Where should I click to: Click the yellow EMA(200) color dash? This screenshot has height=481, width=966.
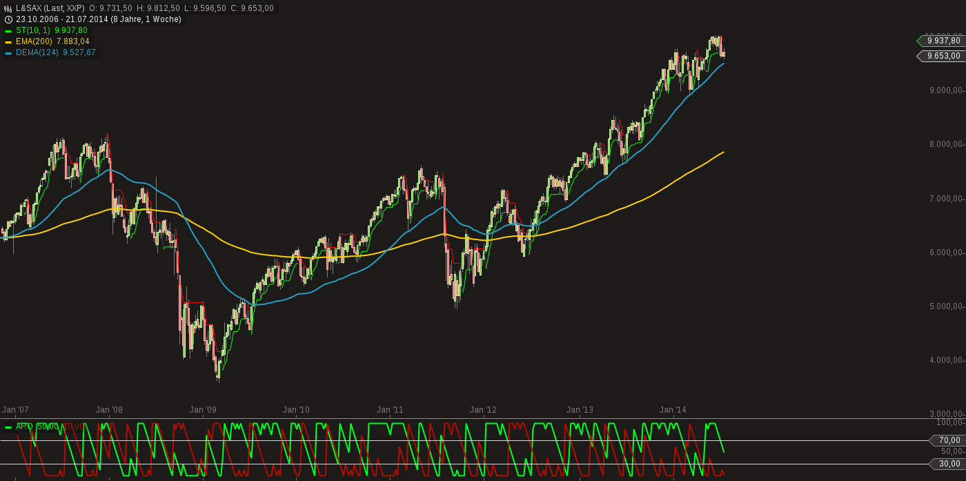click(x=8, y=41)
